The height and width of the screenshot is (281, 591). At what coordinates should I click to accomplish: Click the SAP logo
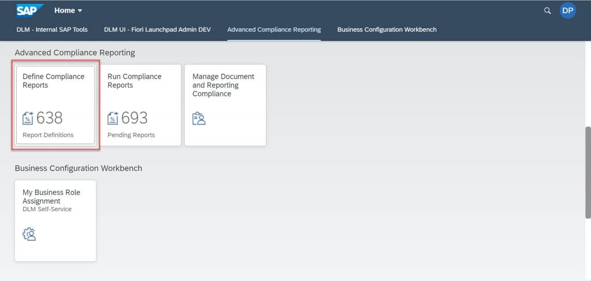click(x=30, y=10)
